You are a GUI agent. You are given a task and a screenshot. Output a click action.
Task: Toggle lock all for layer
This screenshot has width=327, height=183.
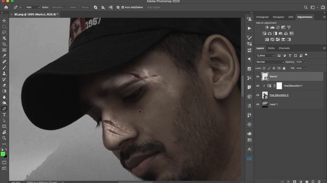[284, 68]
